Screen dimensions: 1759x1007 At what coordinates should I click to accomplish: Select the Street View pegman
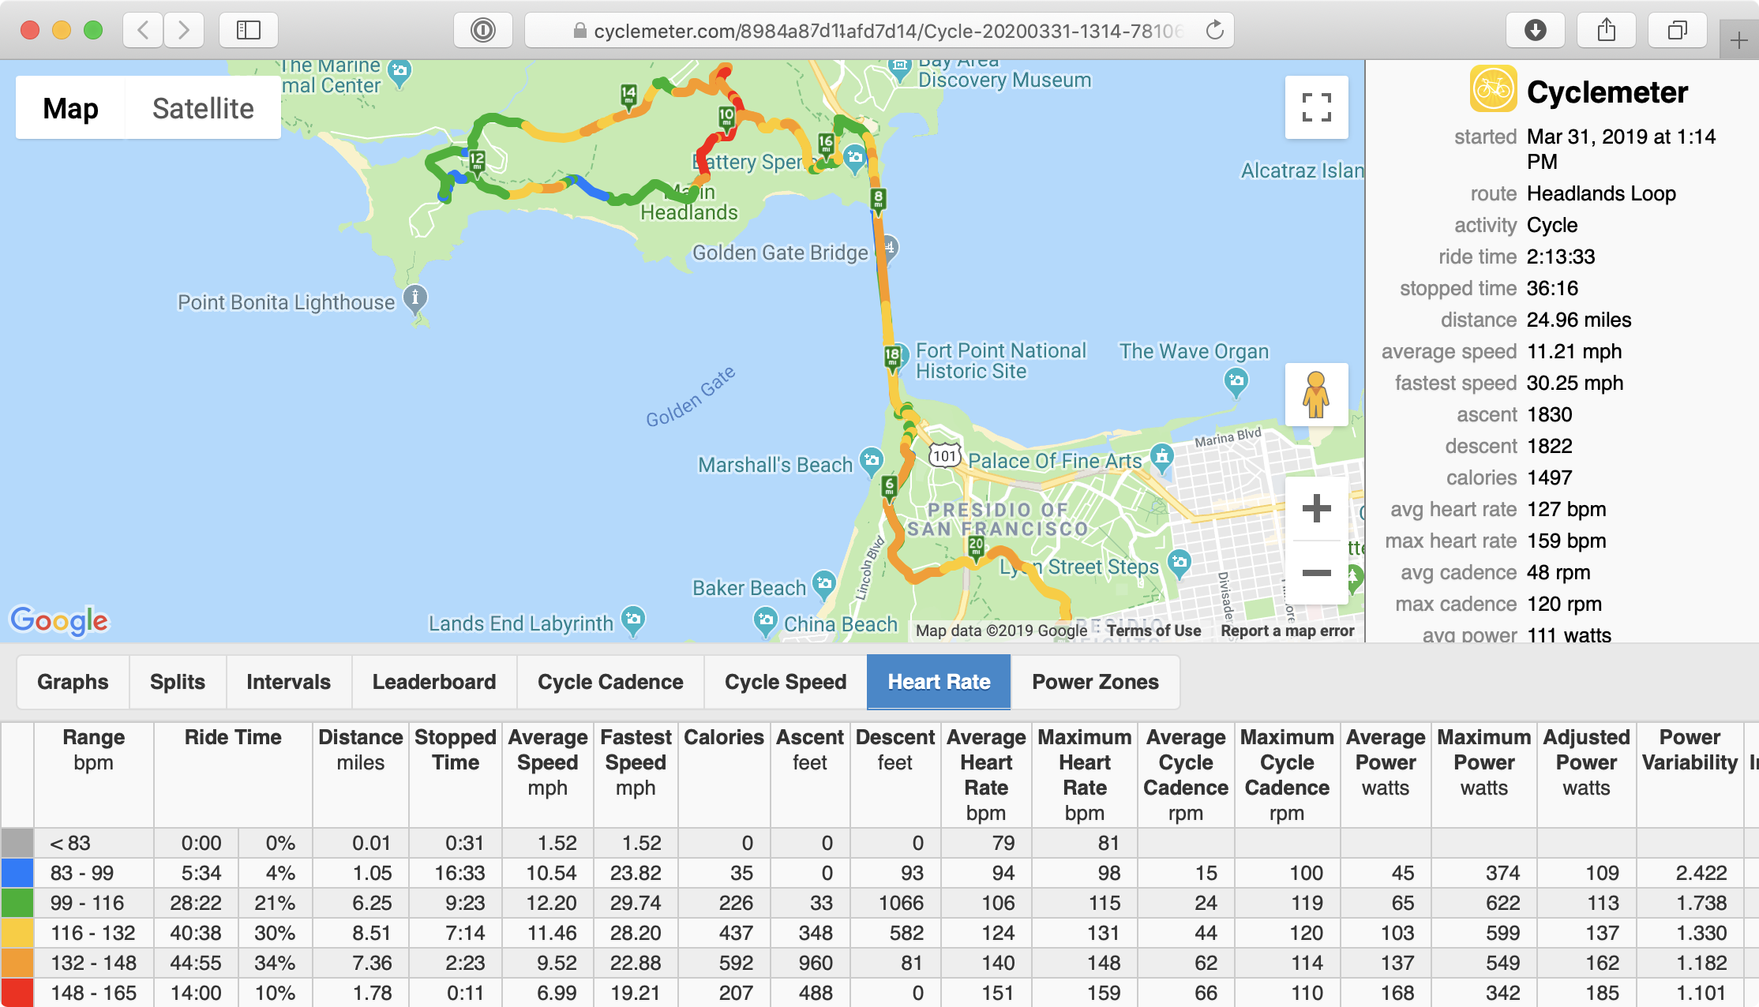point(1316,395)
